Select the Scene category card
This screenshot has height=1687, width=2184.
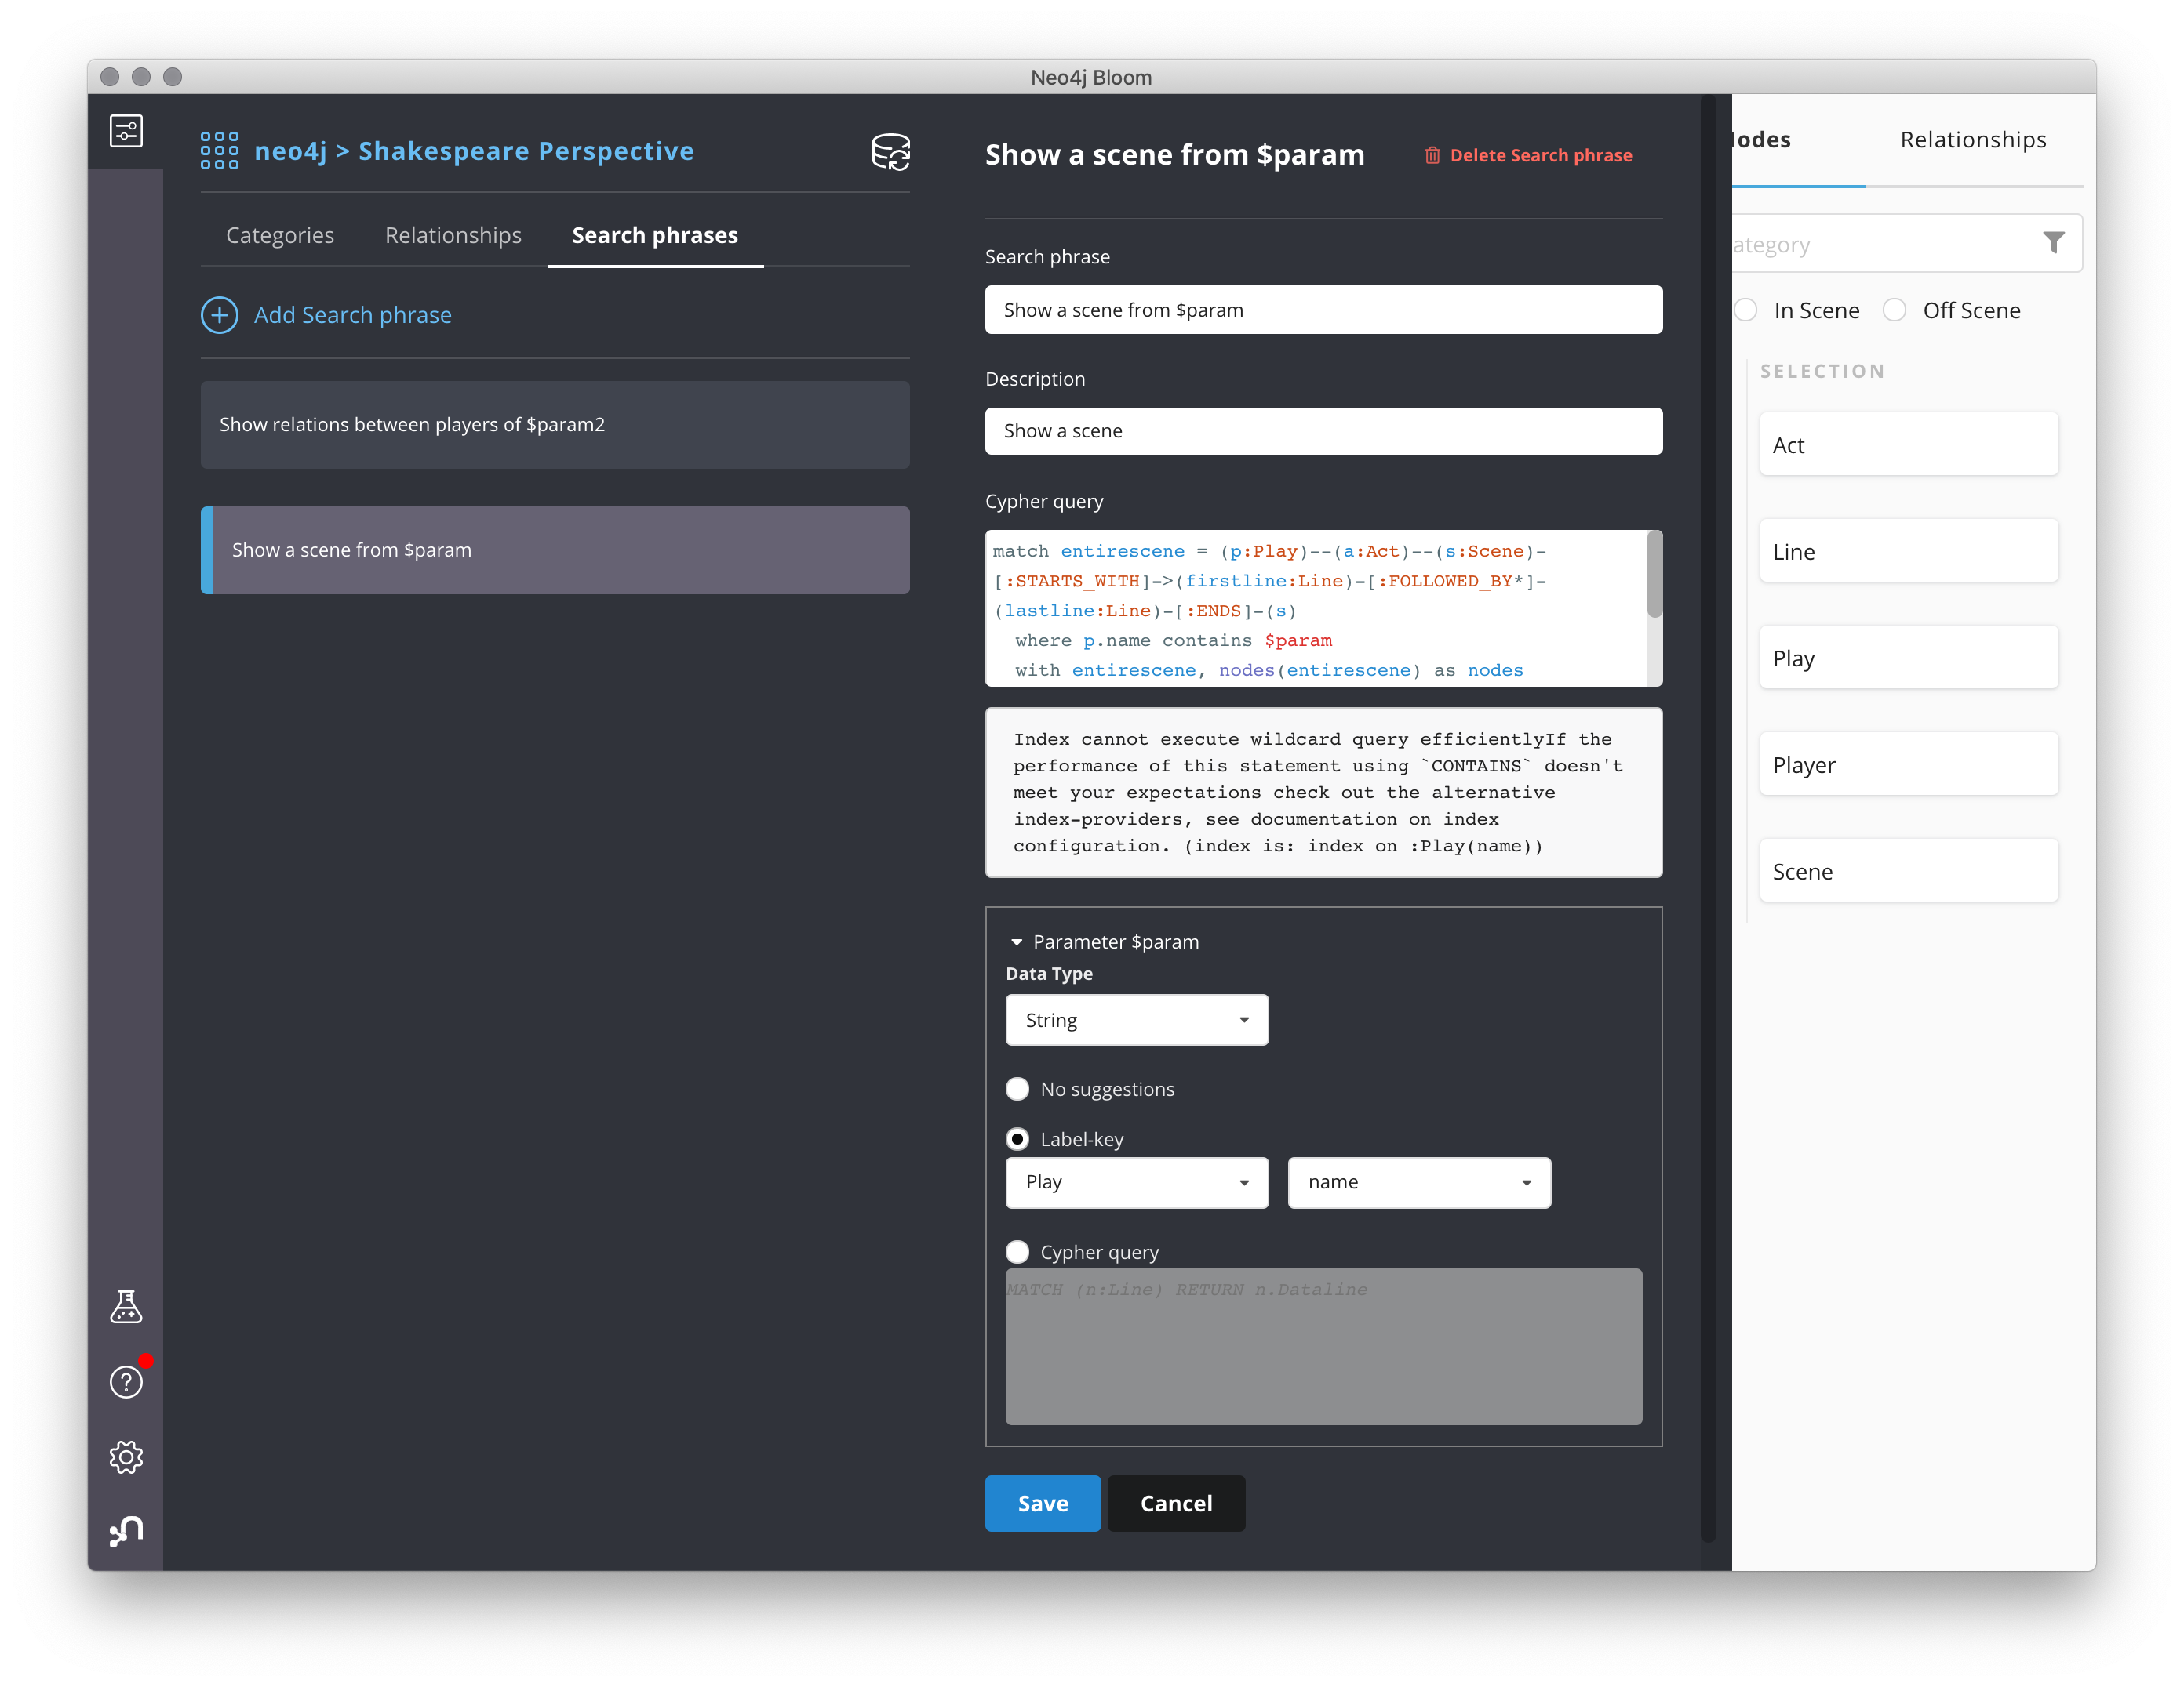click(x=1908, y=870)
